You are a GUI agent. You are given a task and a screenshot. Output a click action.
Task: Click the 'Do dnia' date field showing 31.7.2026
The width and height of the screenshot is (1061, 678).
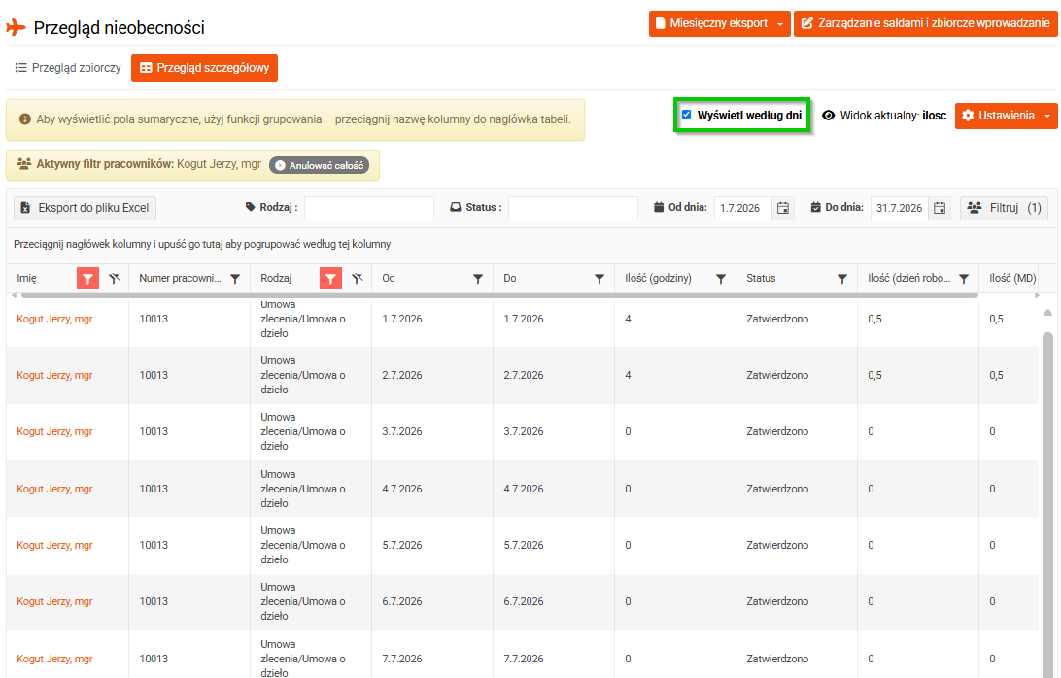899,208
